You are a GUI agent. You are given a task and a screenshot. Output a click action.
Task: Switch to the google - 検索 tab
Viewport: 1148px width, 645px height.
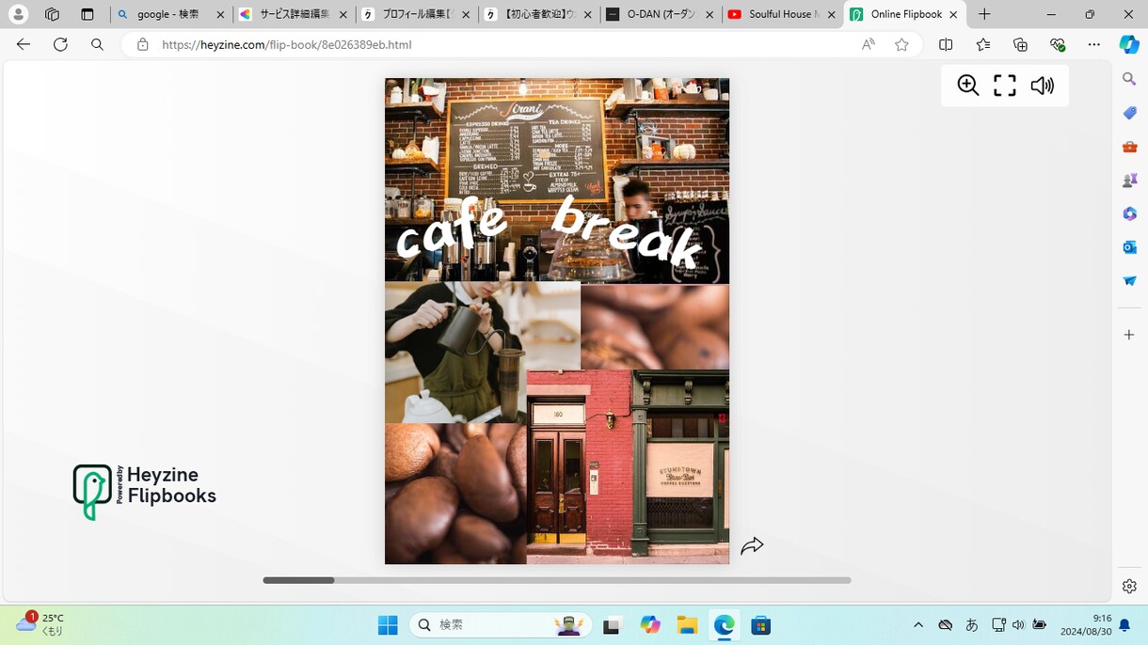[x=171, y=14]
